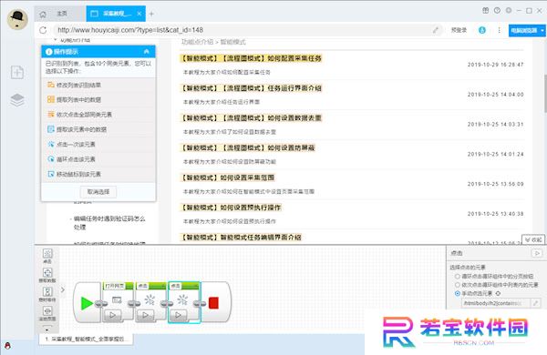Open the article 如何设置采集范围
The image size is (547, 355).
pyautogui.click(x=227, y=177)
